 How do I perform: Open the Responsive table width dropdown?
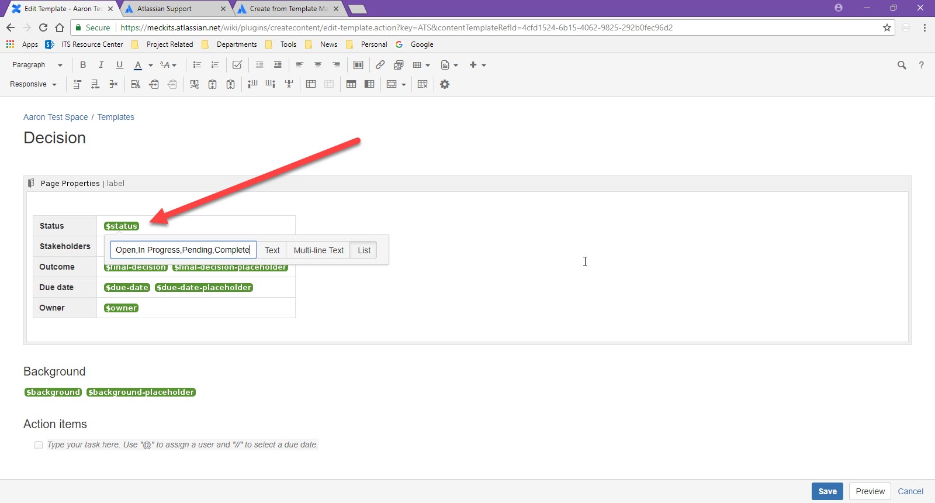[x=33, y=84]
